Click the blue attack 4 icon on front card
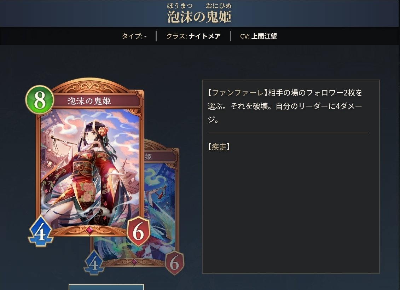400x290 pixels. pos(41,231)
